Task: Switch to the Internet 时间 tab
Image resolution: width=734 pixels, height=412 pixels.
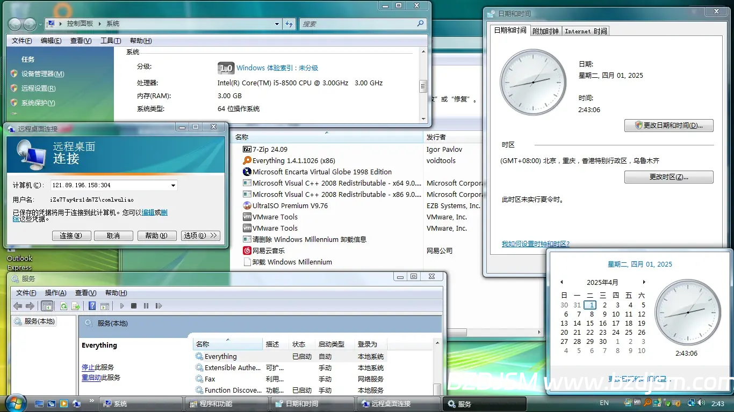Action: coord(586,31)
